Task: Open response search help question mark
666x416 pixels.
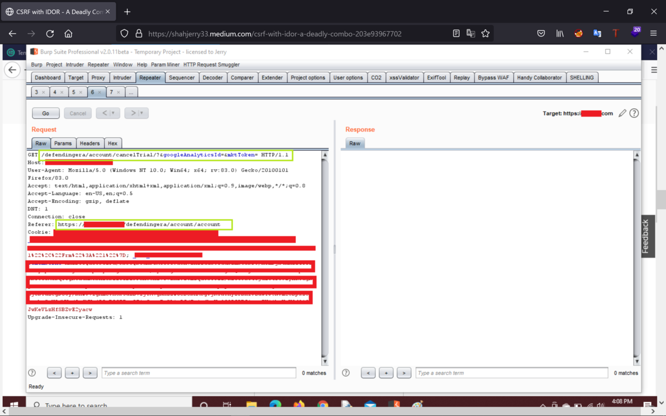Action: point(346,373)
